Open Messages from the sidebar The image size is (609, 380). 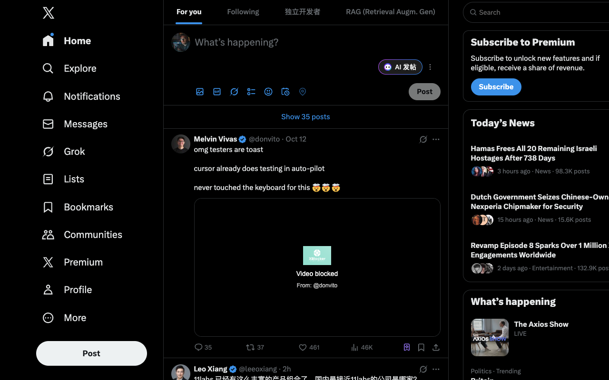[75, 124]
